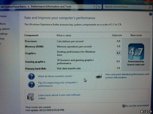Click the Processor subscore 6.9

(x=118, y=41)
